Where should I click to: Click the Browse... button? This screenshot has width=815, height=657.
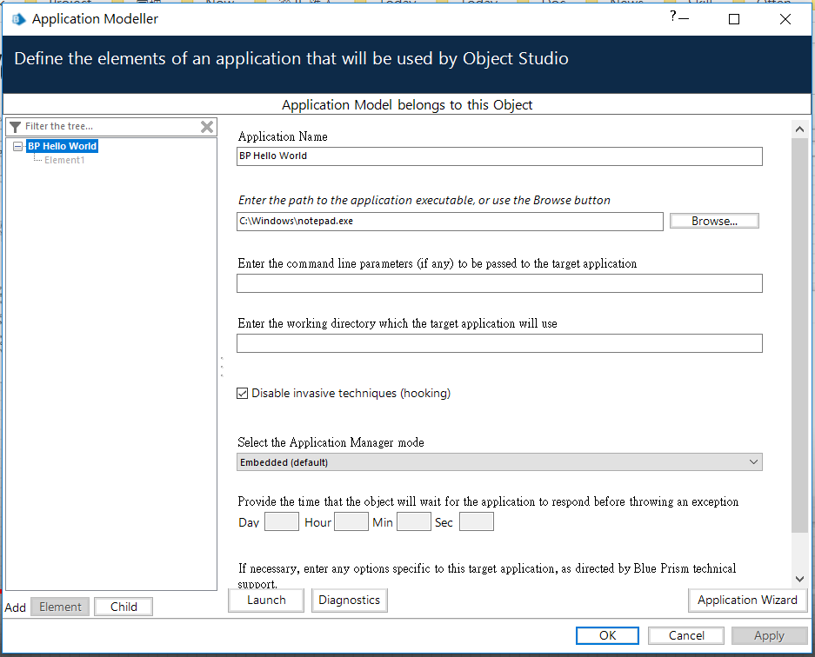pos(714,222)
